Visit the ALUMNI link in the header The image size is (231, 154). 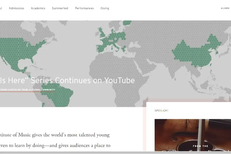tap(225, 8)
